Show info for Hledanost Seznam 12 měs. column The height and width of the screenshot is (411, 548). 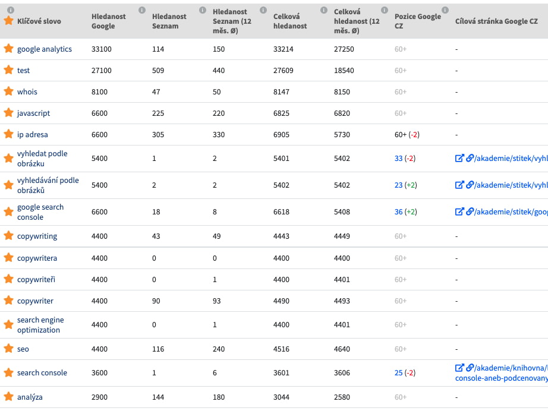[x=263, y=10]
